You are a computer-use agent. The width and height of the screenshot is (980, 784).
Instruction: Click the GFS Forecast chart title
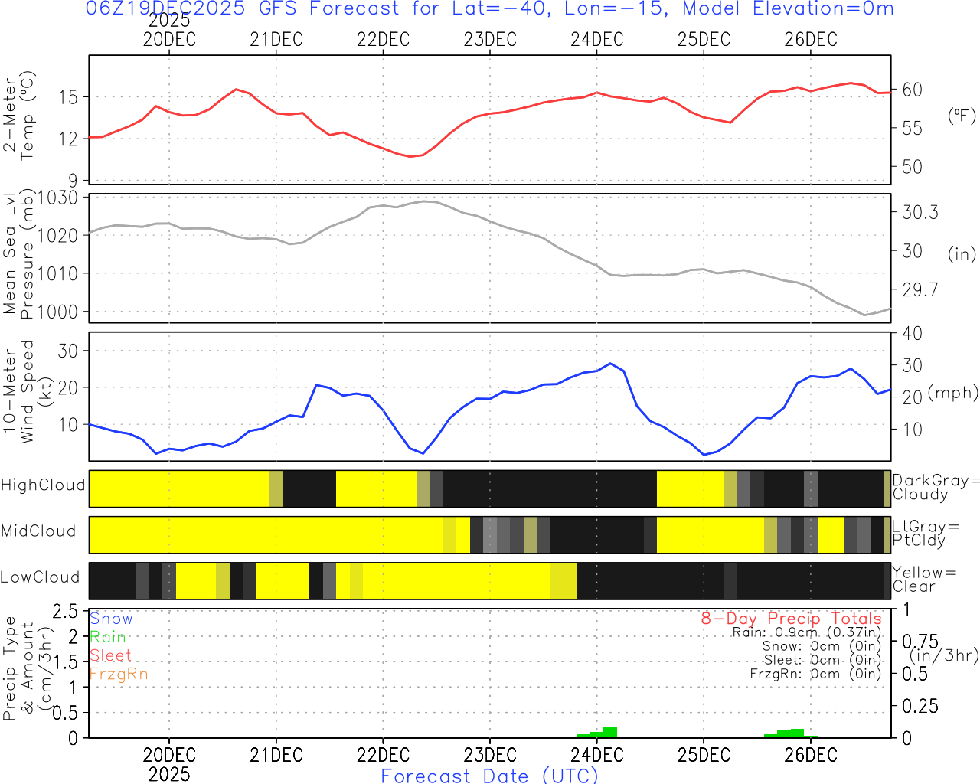[x=490, y=9]
